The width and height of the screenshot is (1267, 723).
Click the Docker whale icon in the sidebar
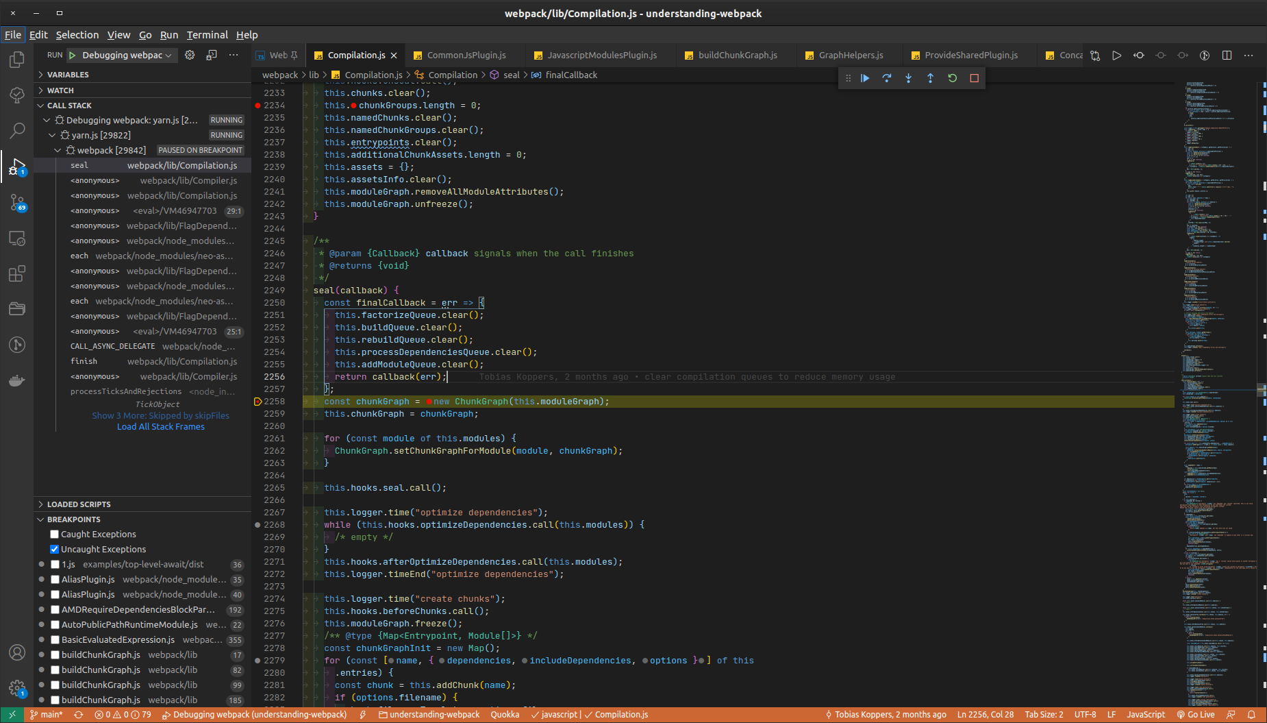[16, 381]
